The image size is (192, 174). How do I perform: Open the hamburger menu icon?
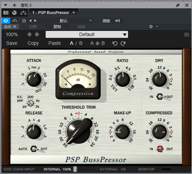coord(186,34)
